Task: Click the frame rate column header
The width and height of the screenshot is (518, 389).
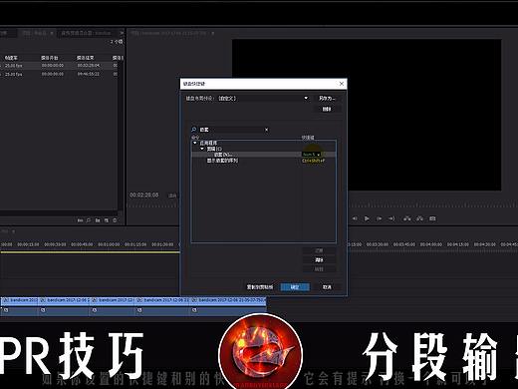Action: (x=11, y=58)
